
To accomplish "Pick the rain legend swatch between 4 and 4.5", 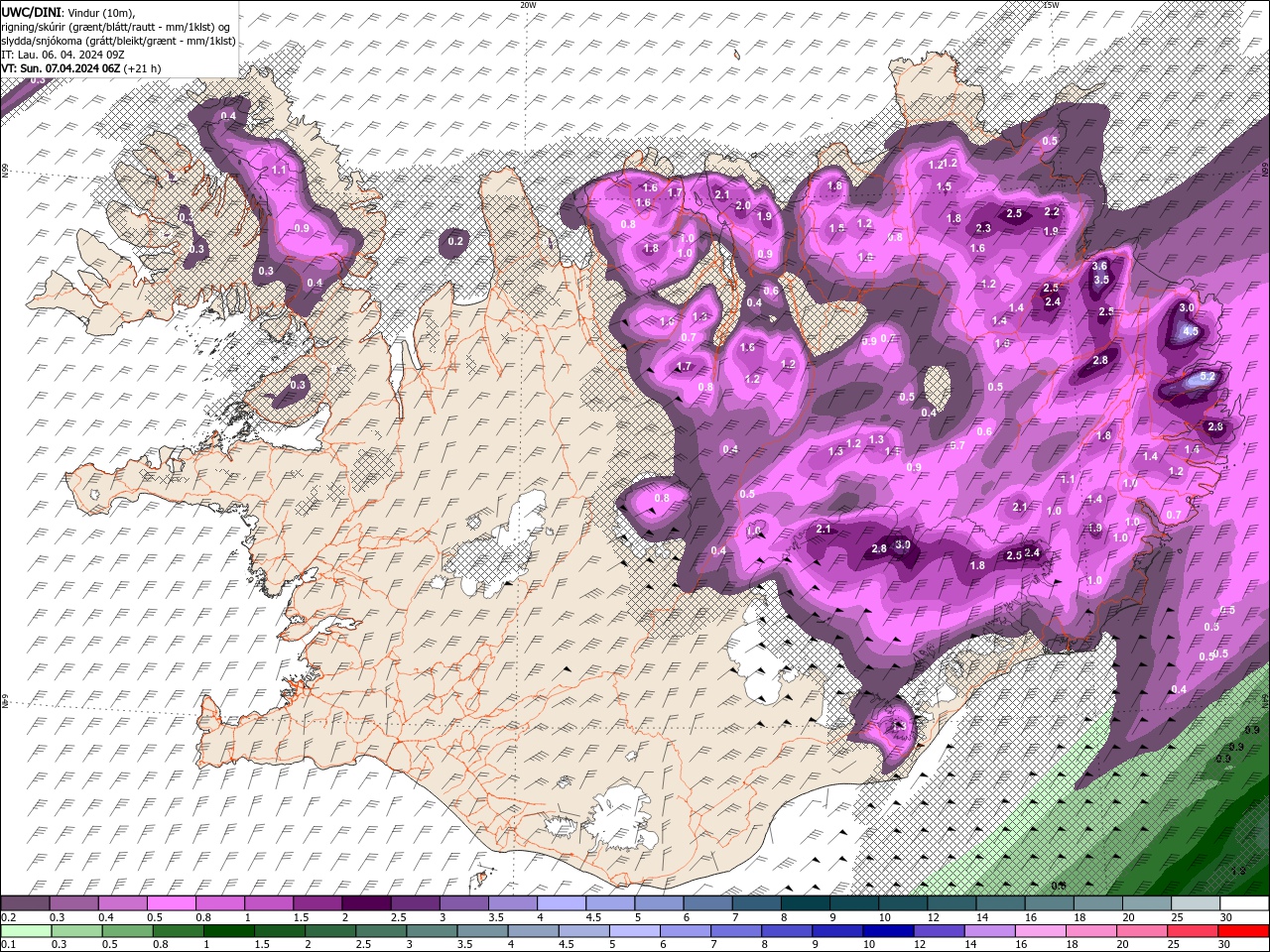I will [532, 930].
